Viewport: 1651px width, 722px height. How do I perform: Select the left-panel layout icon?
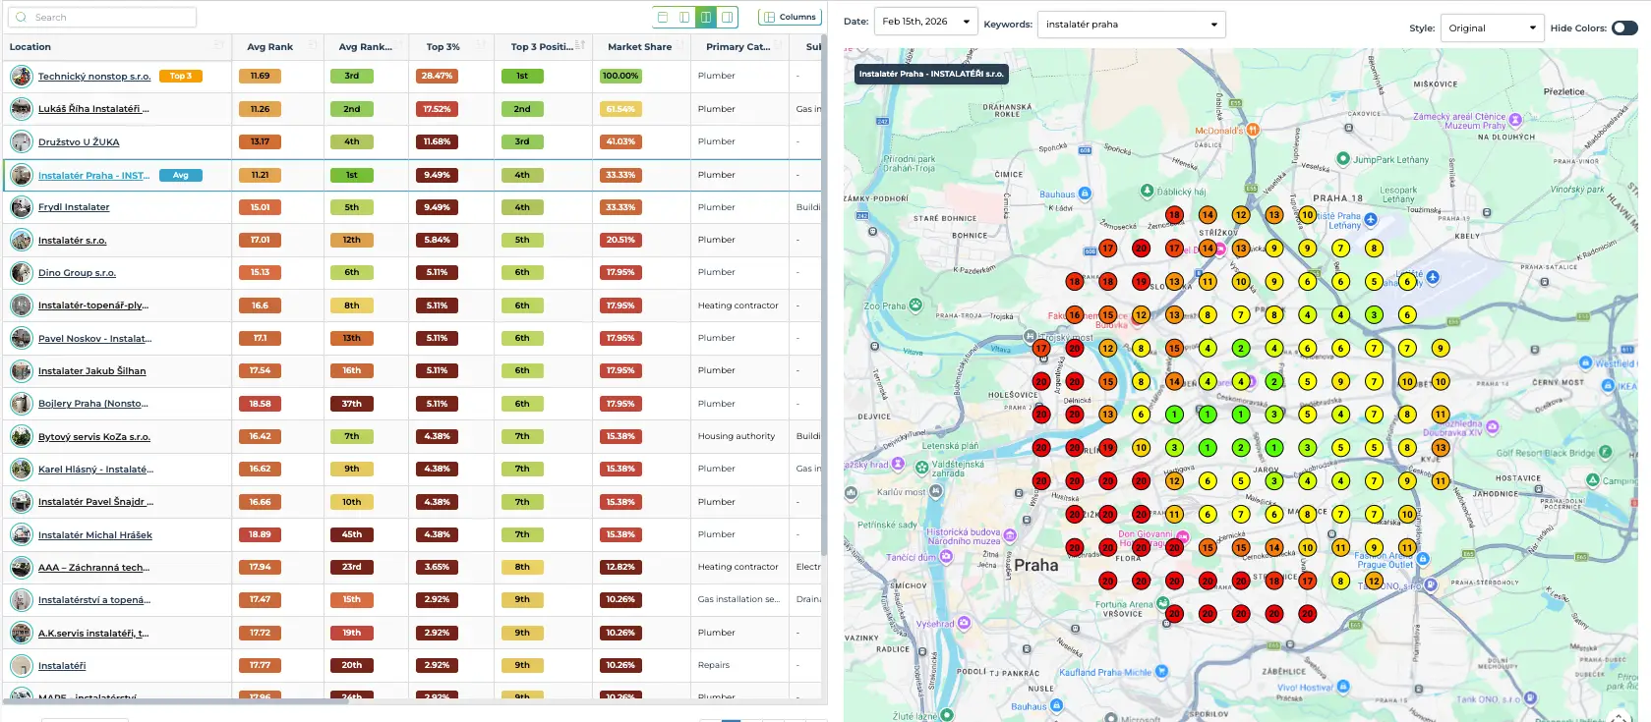pyautogui.click(x=684, y=17)
